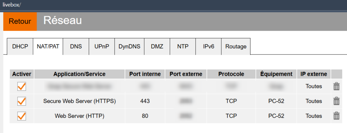The image size is (347, 133).
Task: Open the DMZ tab
Action: (157, 46)
